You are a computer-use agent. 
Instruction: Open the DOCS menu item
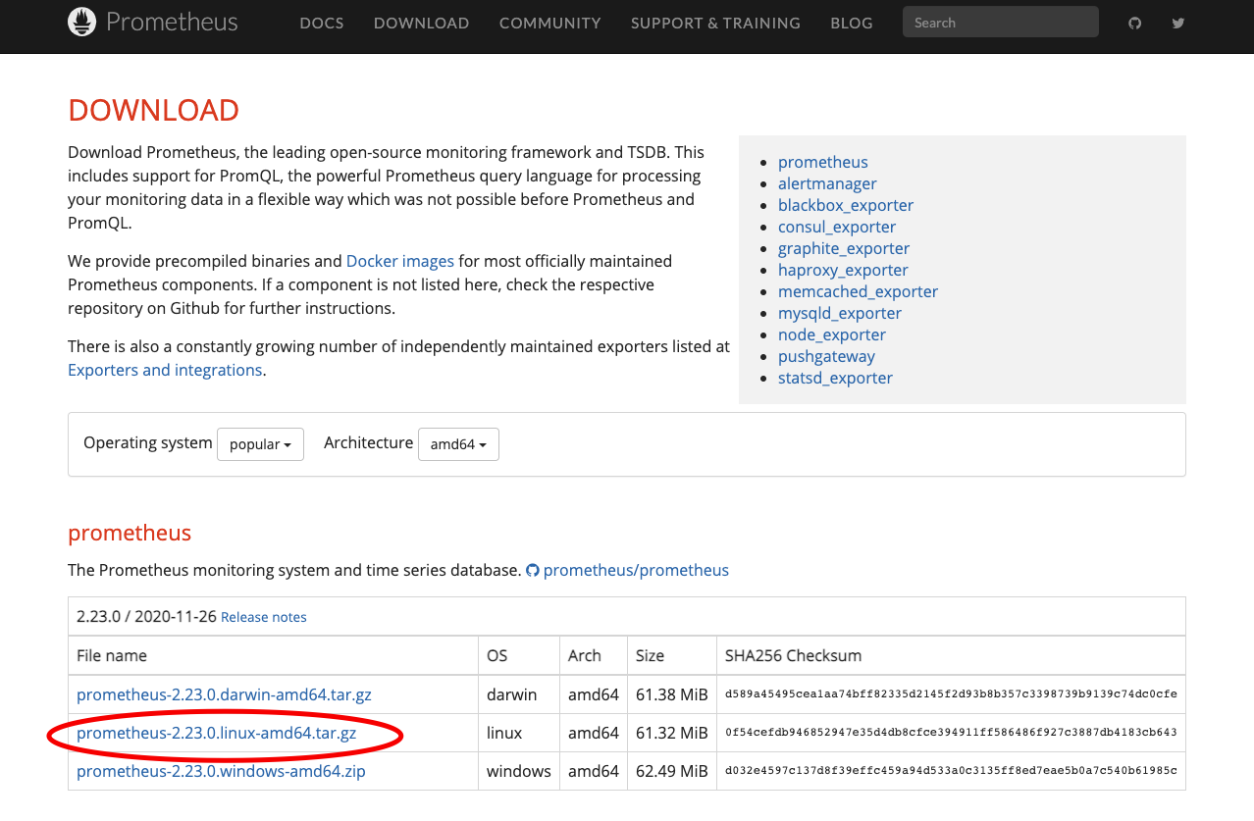(x=322, y=23)
